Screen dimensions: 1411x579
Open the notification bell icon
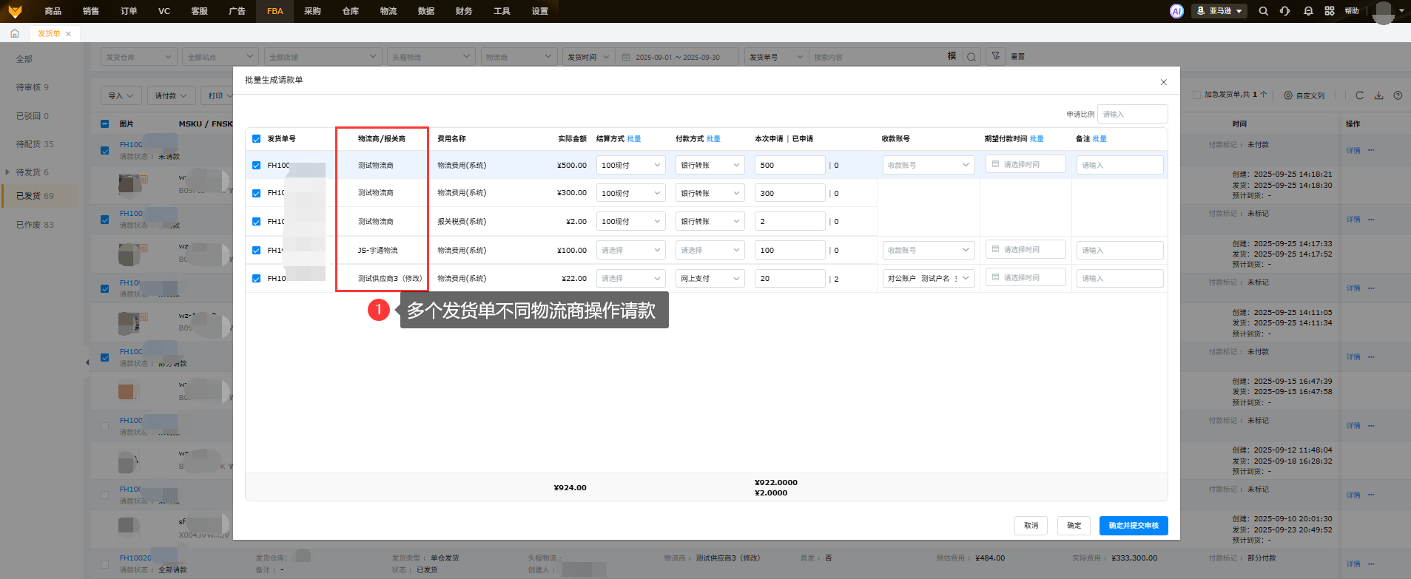tap(1308, 11)
